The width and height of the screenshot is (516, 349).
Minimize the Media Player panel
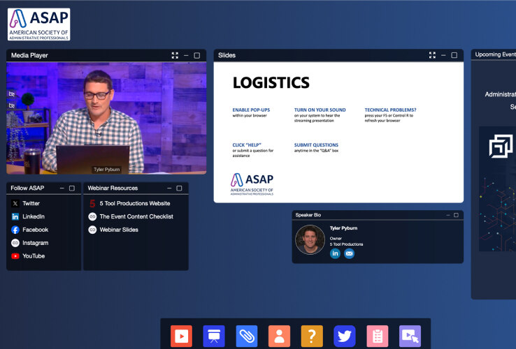(x=186, y=55)
